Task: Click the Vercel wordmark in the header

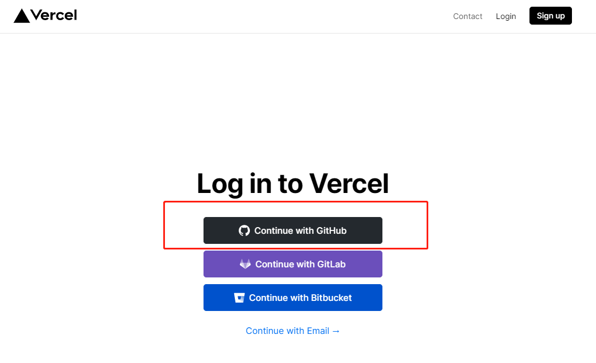Action: click(54, 15)
